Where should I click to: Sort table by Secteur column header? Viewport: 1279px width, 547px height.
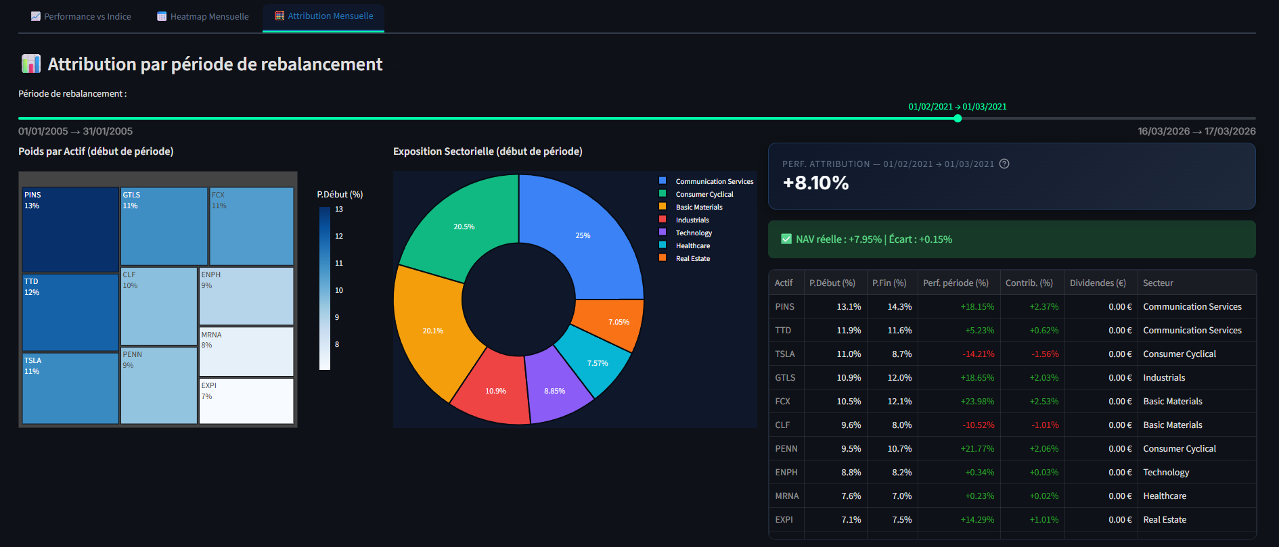pos(1157,283)
